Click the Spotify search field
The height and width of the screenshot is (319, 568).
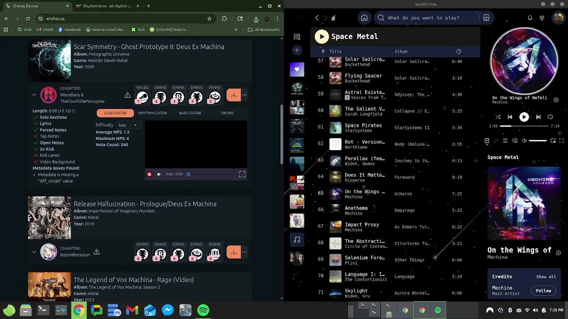point(426,18)
